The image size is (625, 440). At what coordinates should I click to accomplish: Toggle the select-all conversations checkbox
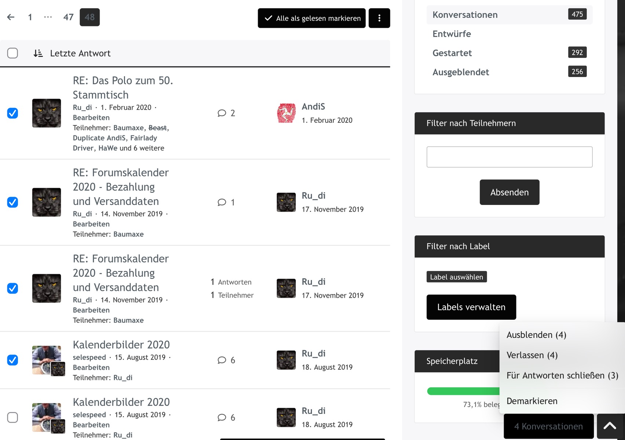12,53
